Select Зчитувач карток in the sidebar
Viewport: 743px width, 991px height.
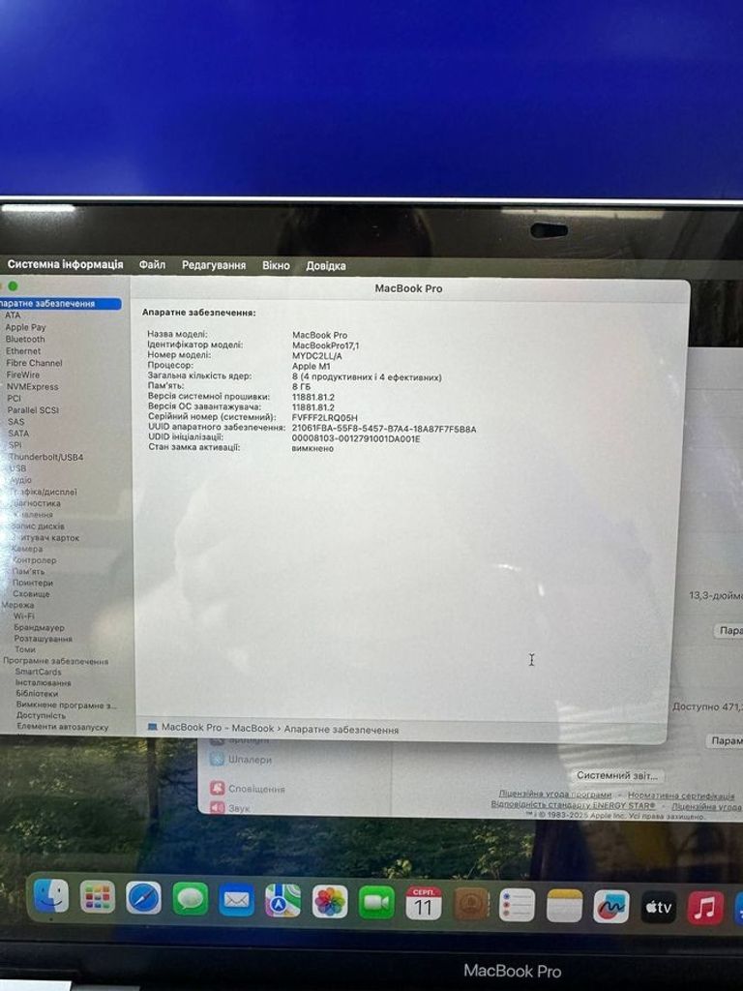[x=45, y=538]
